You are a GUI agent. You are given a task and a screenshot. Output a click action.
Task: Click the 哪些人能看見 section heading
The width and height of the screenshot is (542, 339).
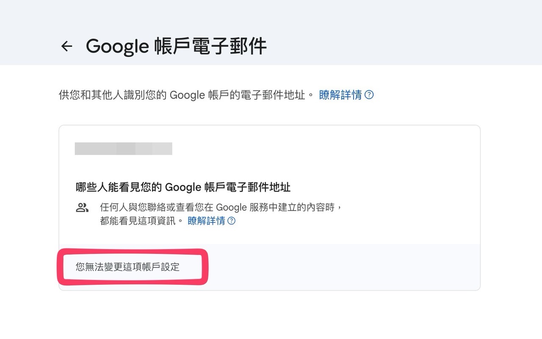click(183, 187)
